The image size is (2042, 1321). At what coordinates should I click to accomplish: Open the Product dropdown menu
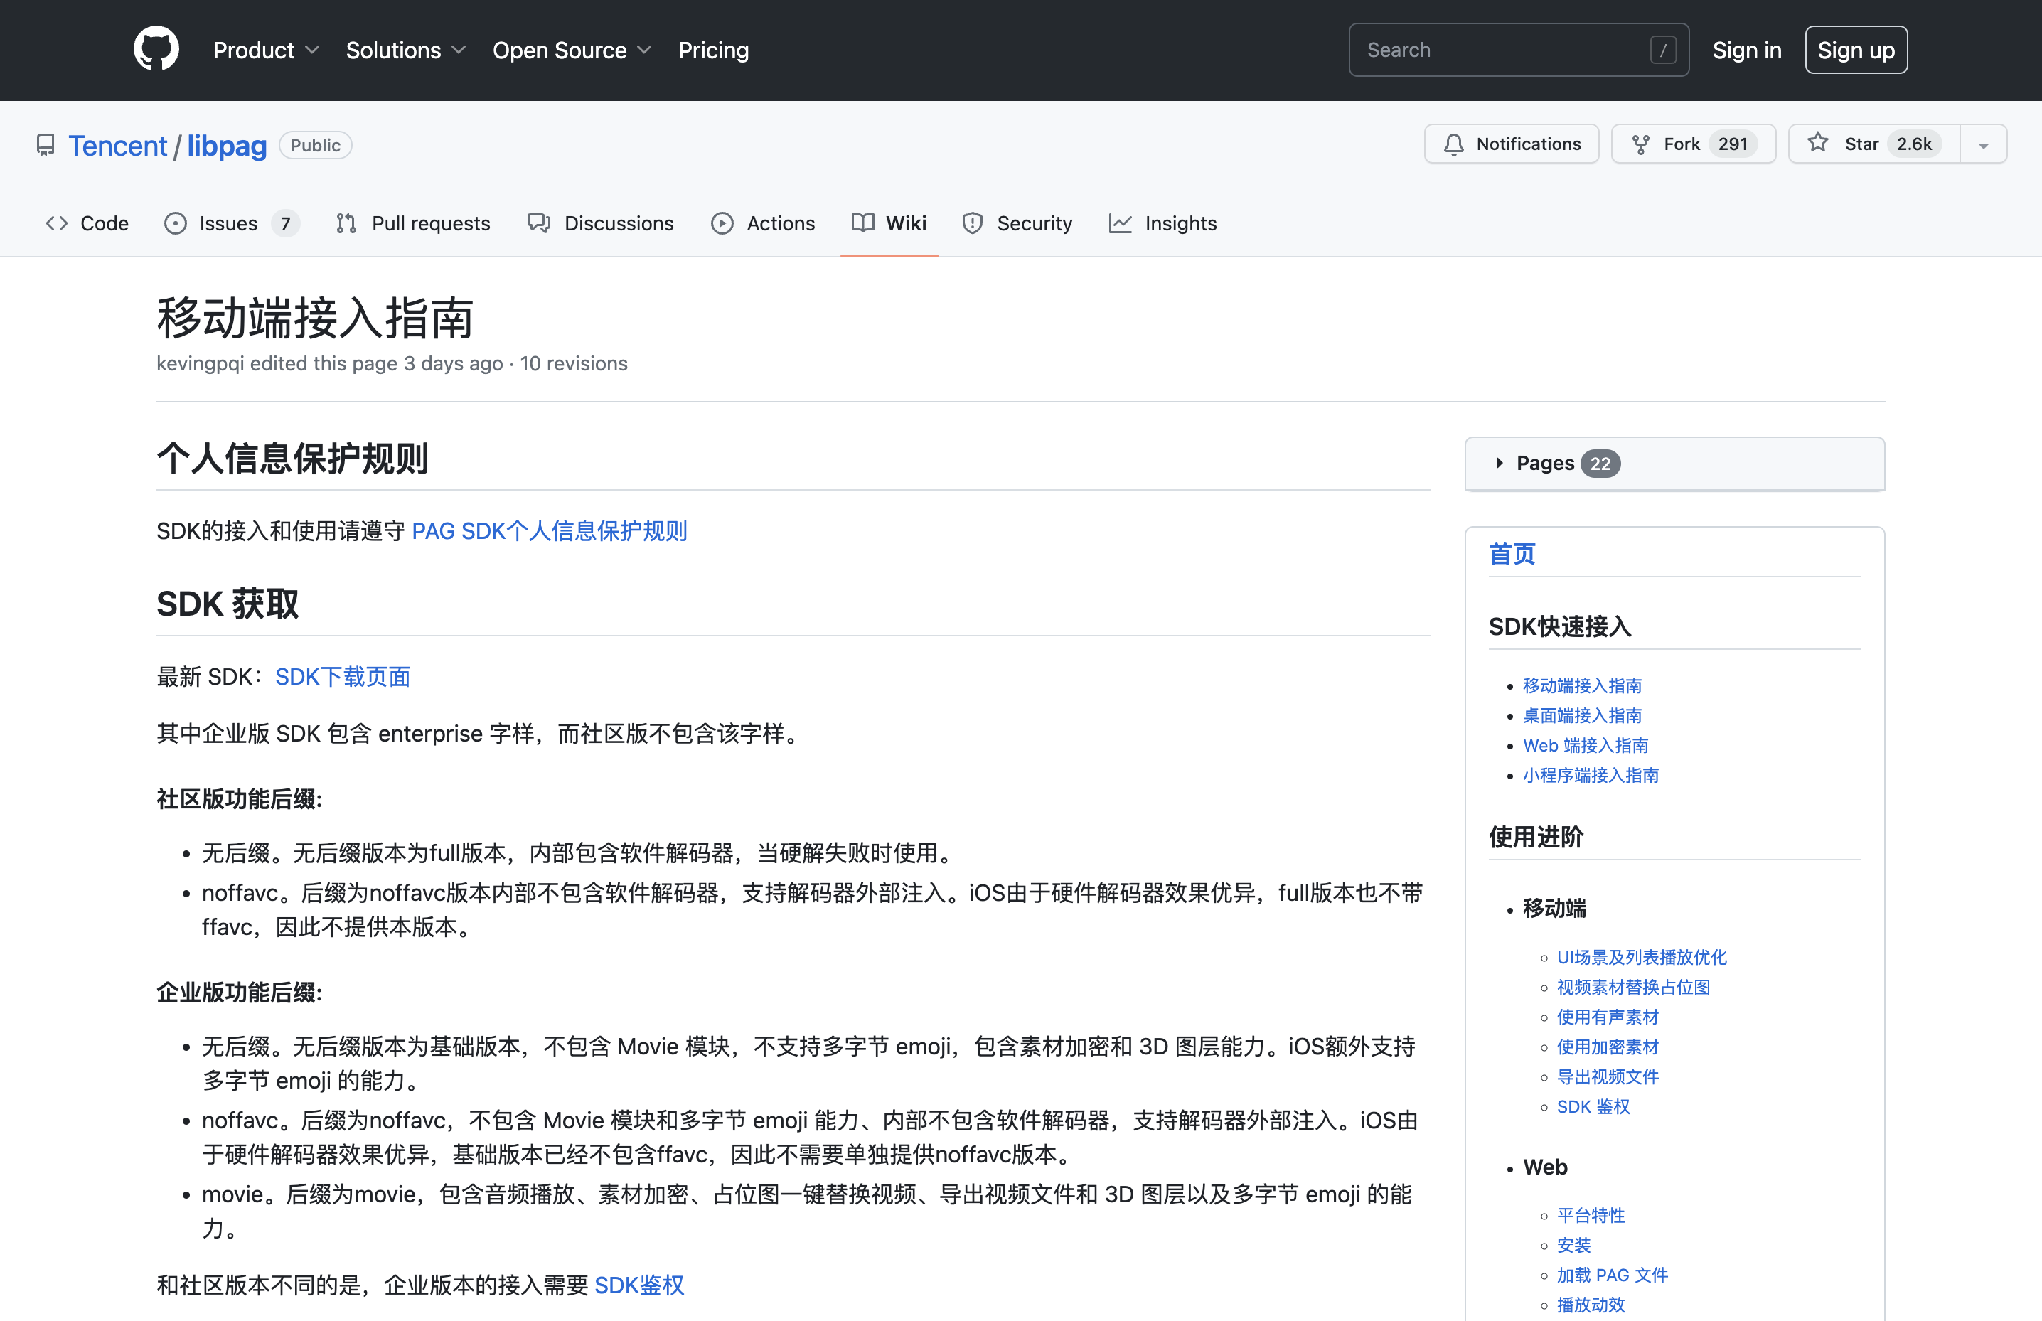[266, 50]
